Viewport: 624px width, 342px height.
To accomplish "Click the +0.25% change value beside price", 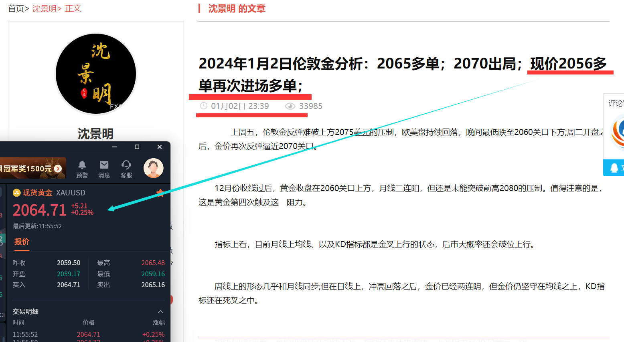I will pyautogui.click(x=82, y=213).
